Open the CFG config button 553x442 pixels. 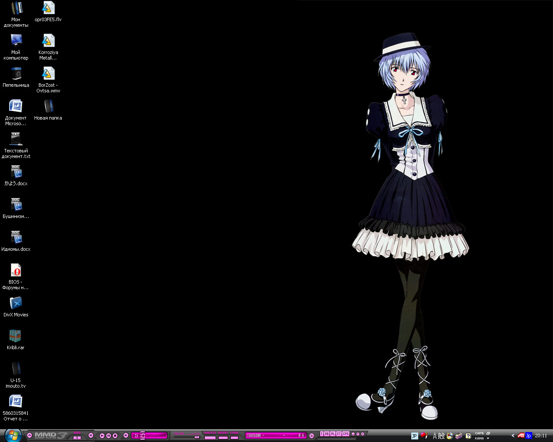tap(346, 433)
